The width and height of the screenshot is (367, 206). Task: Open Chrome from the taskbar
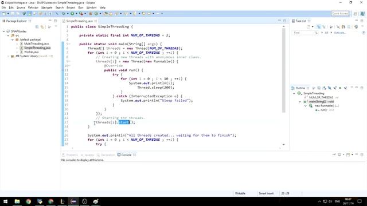tap(28, 201)
